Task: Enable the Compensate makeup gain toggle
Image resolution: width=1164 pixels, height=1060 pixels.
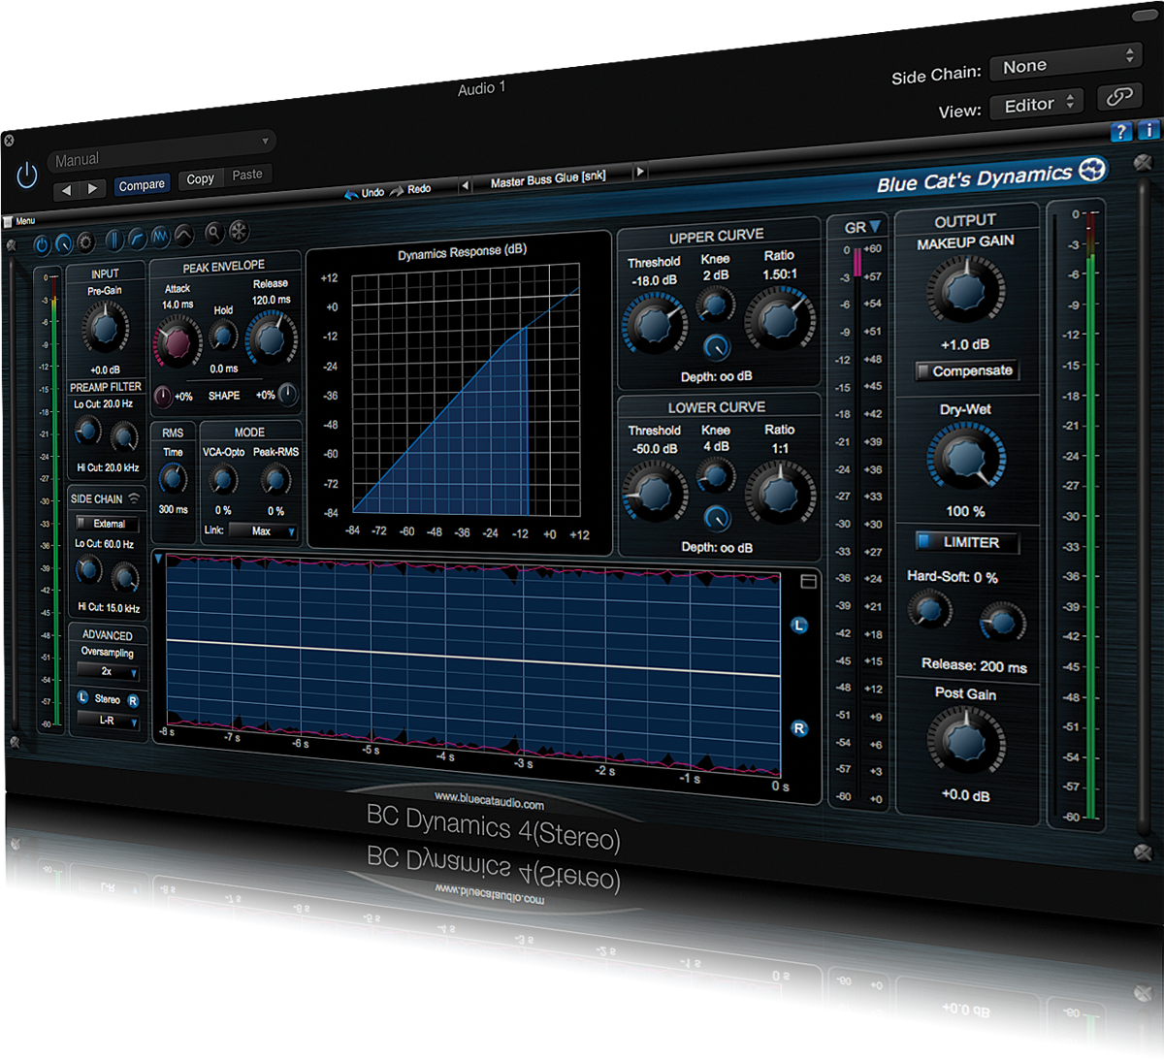Action: click(x=923, y=371)
